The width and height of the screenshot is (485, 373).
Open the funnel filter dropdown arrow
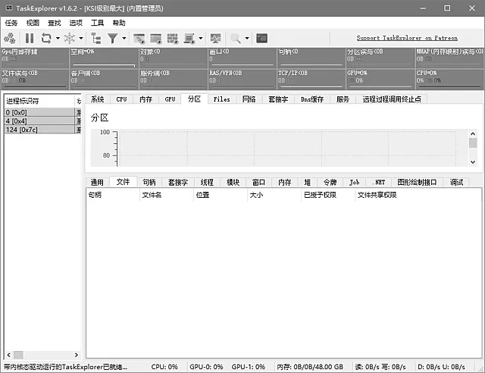pyautogui.click(x=124, y=39)
